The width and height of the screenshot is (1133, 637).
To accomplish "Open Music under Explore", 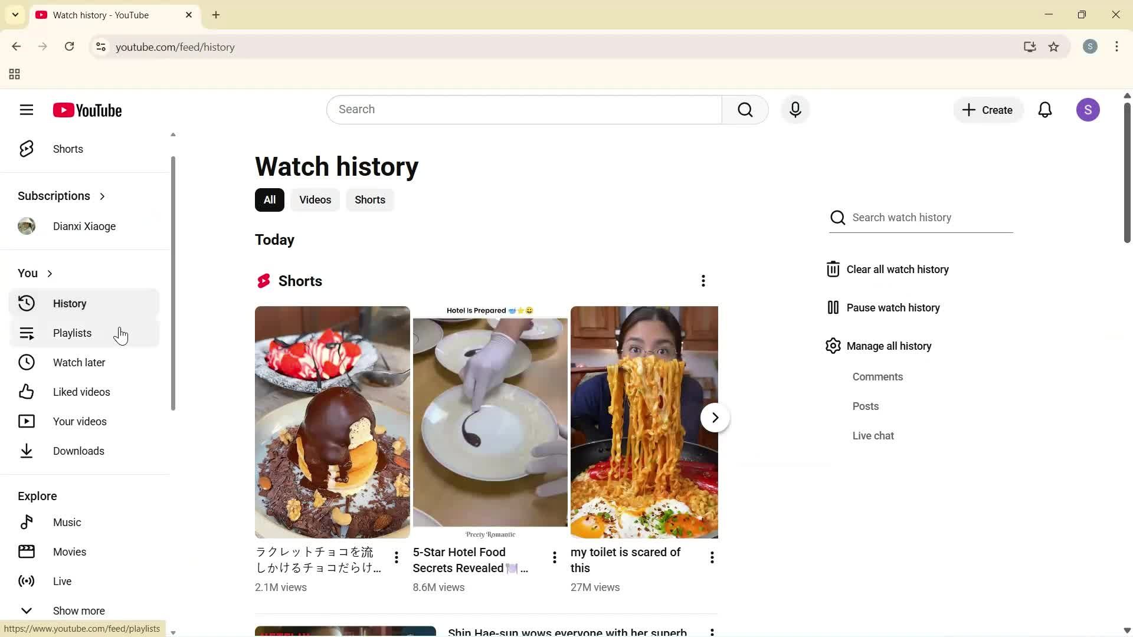I will (68, 522).
